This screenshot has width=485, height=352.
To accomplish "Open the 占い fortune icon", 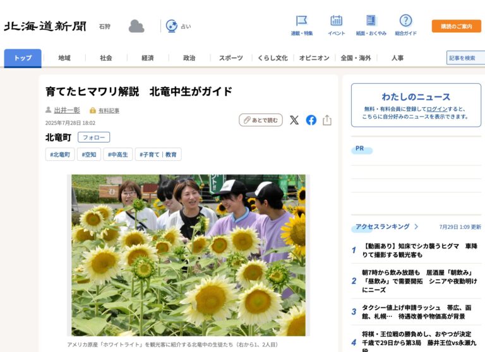I will coord(171,26).
